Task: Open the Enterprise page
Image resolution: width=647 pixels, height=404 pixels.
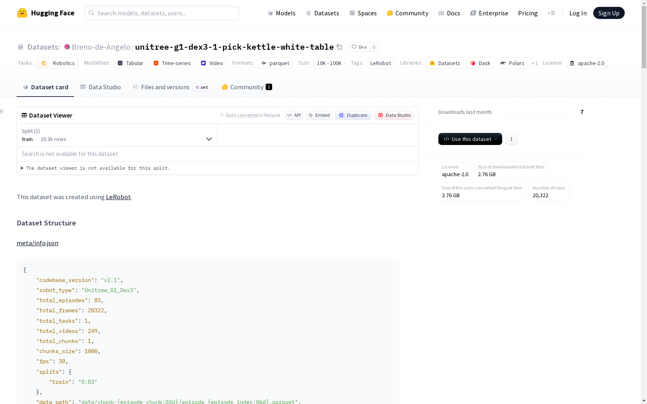Action: pyautogui.click(x=489, y=13)
